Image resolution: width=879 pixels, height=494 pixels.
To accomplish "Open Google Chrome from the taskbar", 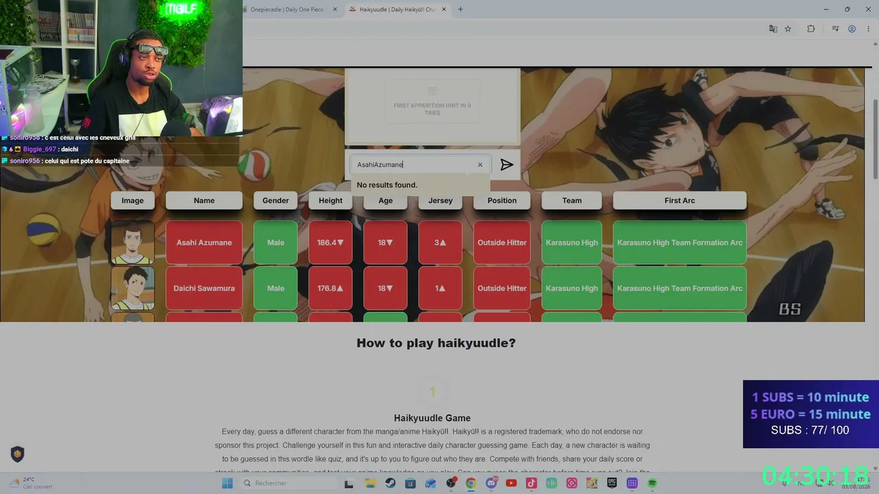I will click(x=470, y=483).
